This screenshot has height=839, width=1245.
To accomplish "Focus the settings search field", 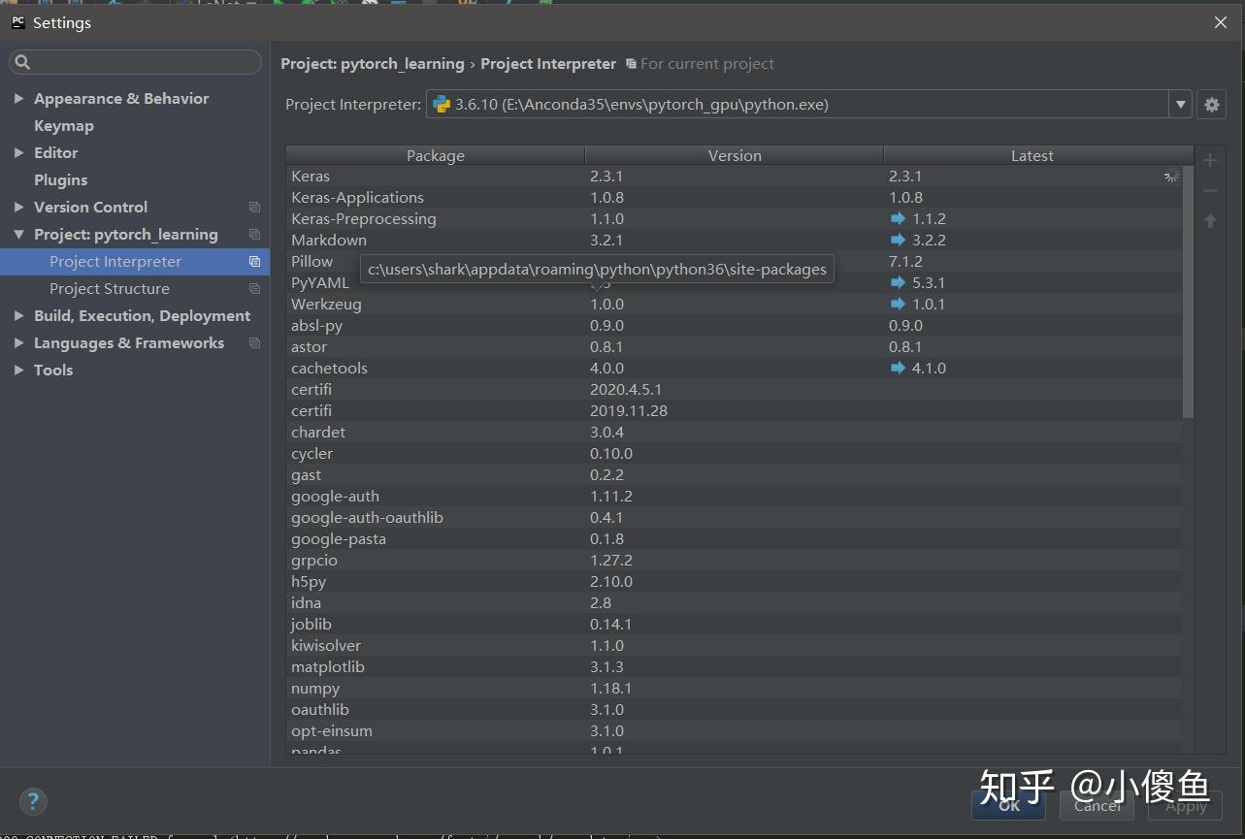I will (135, 62).
